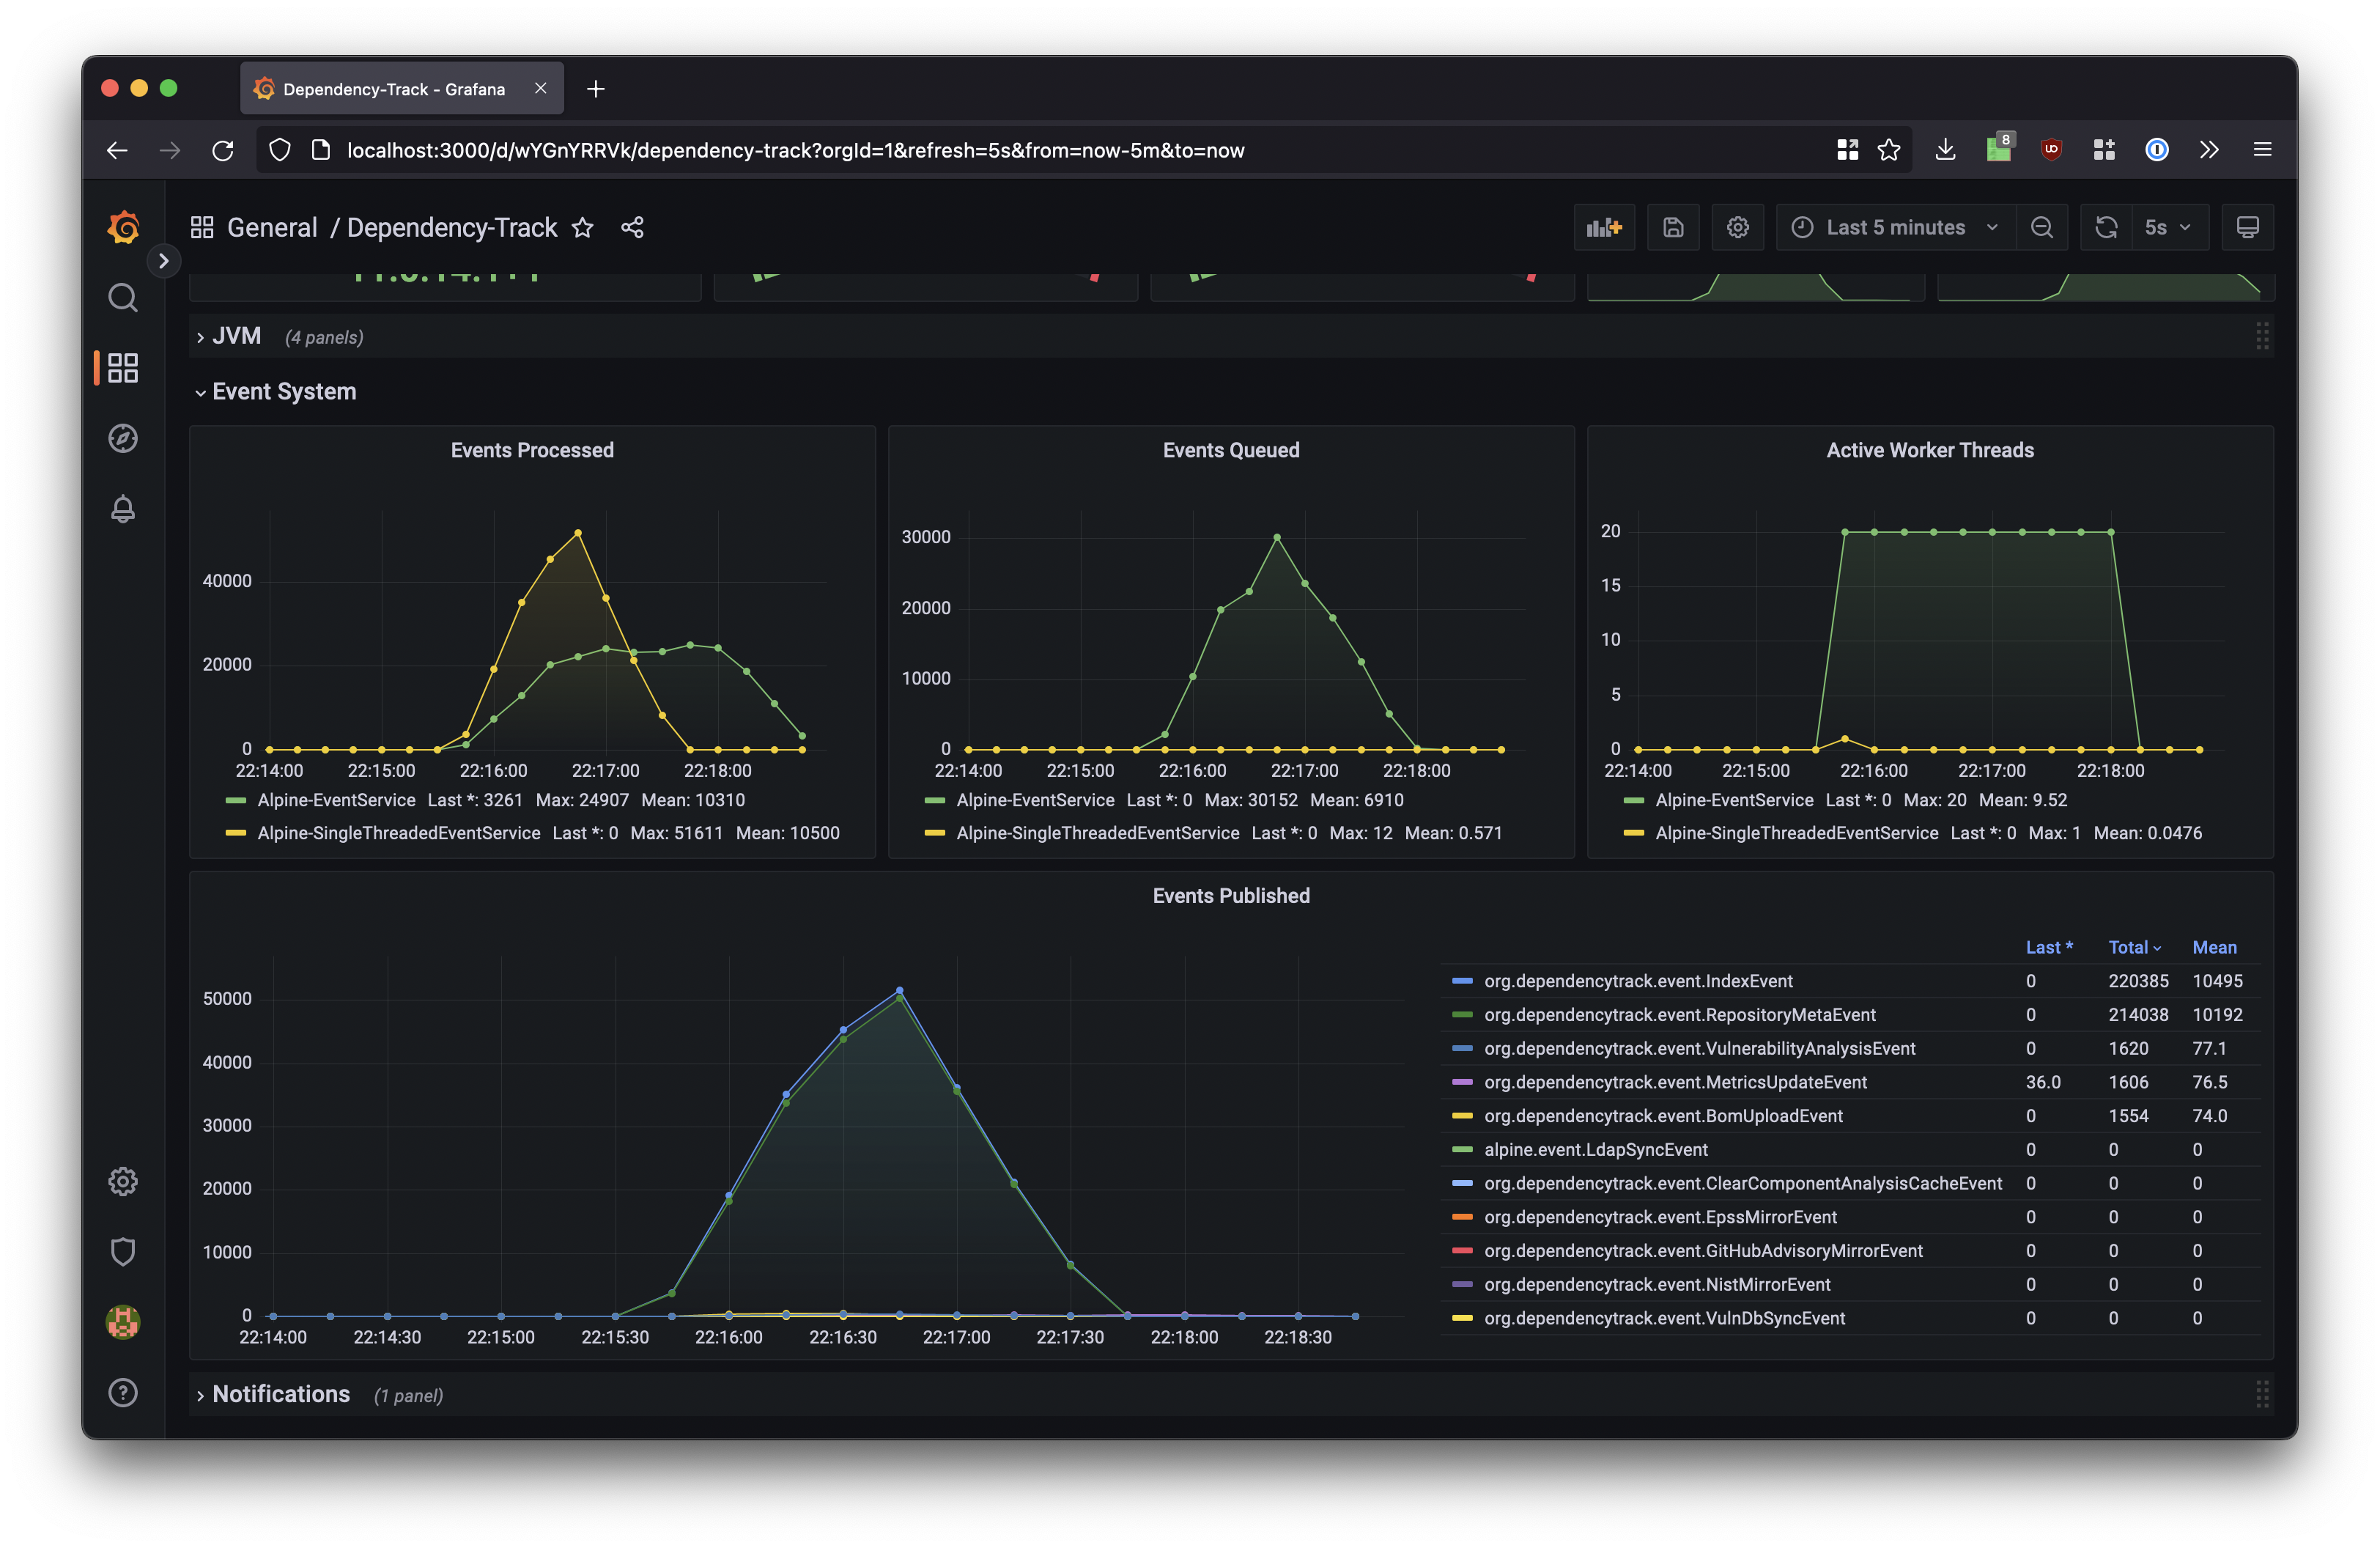Select the alpine.event.LdapSyncEvent legend entry

pyautogui.click(x=1596, y=1150)
